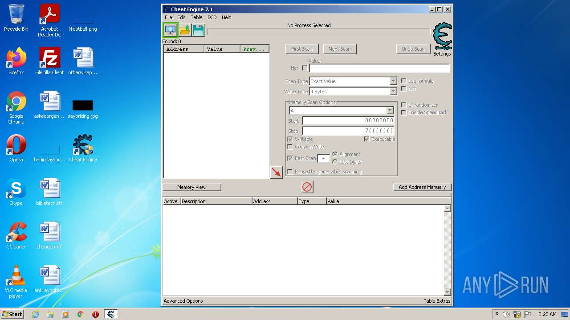Select the Alignment radio button
The height and width of the screenshot is (320, 570).
335,154
